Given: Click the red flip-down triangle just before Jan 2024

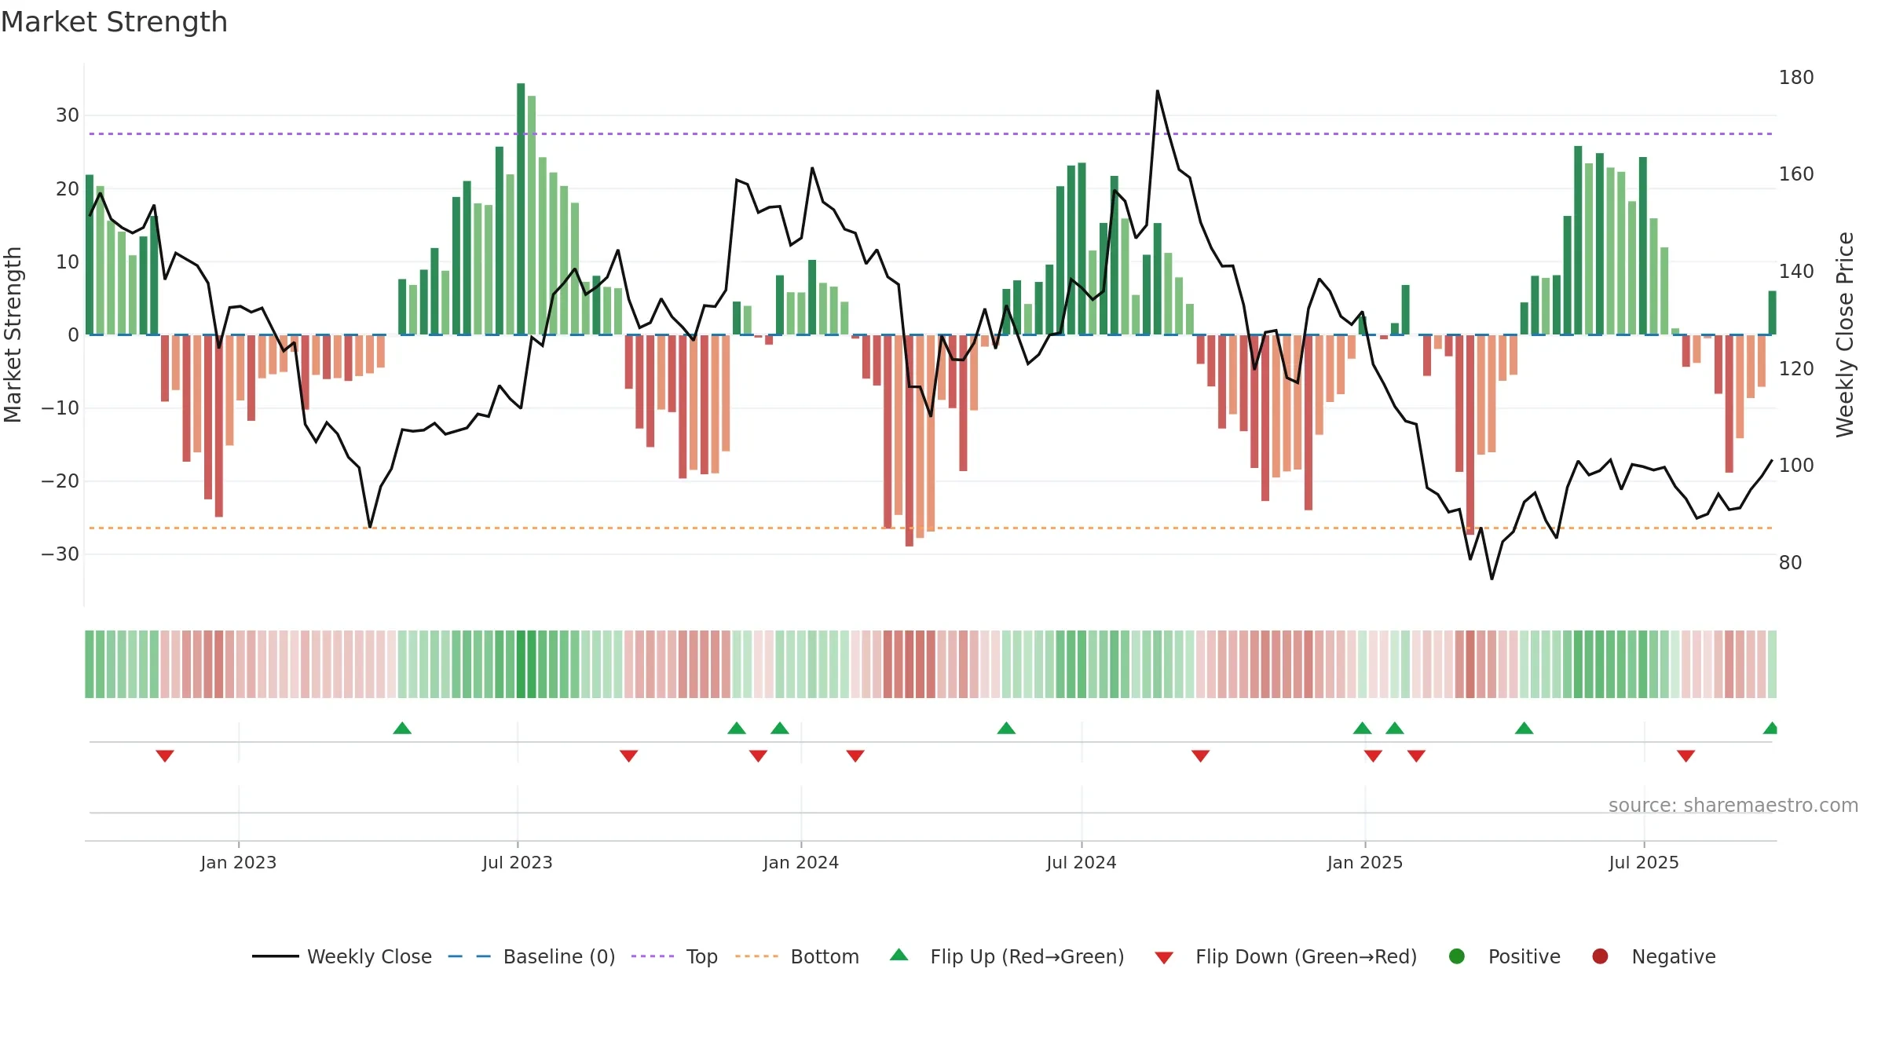Looking at the screenshot, I should 758,756.
